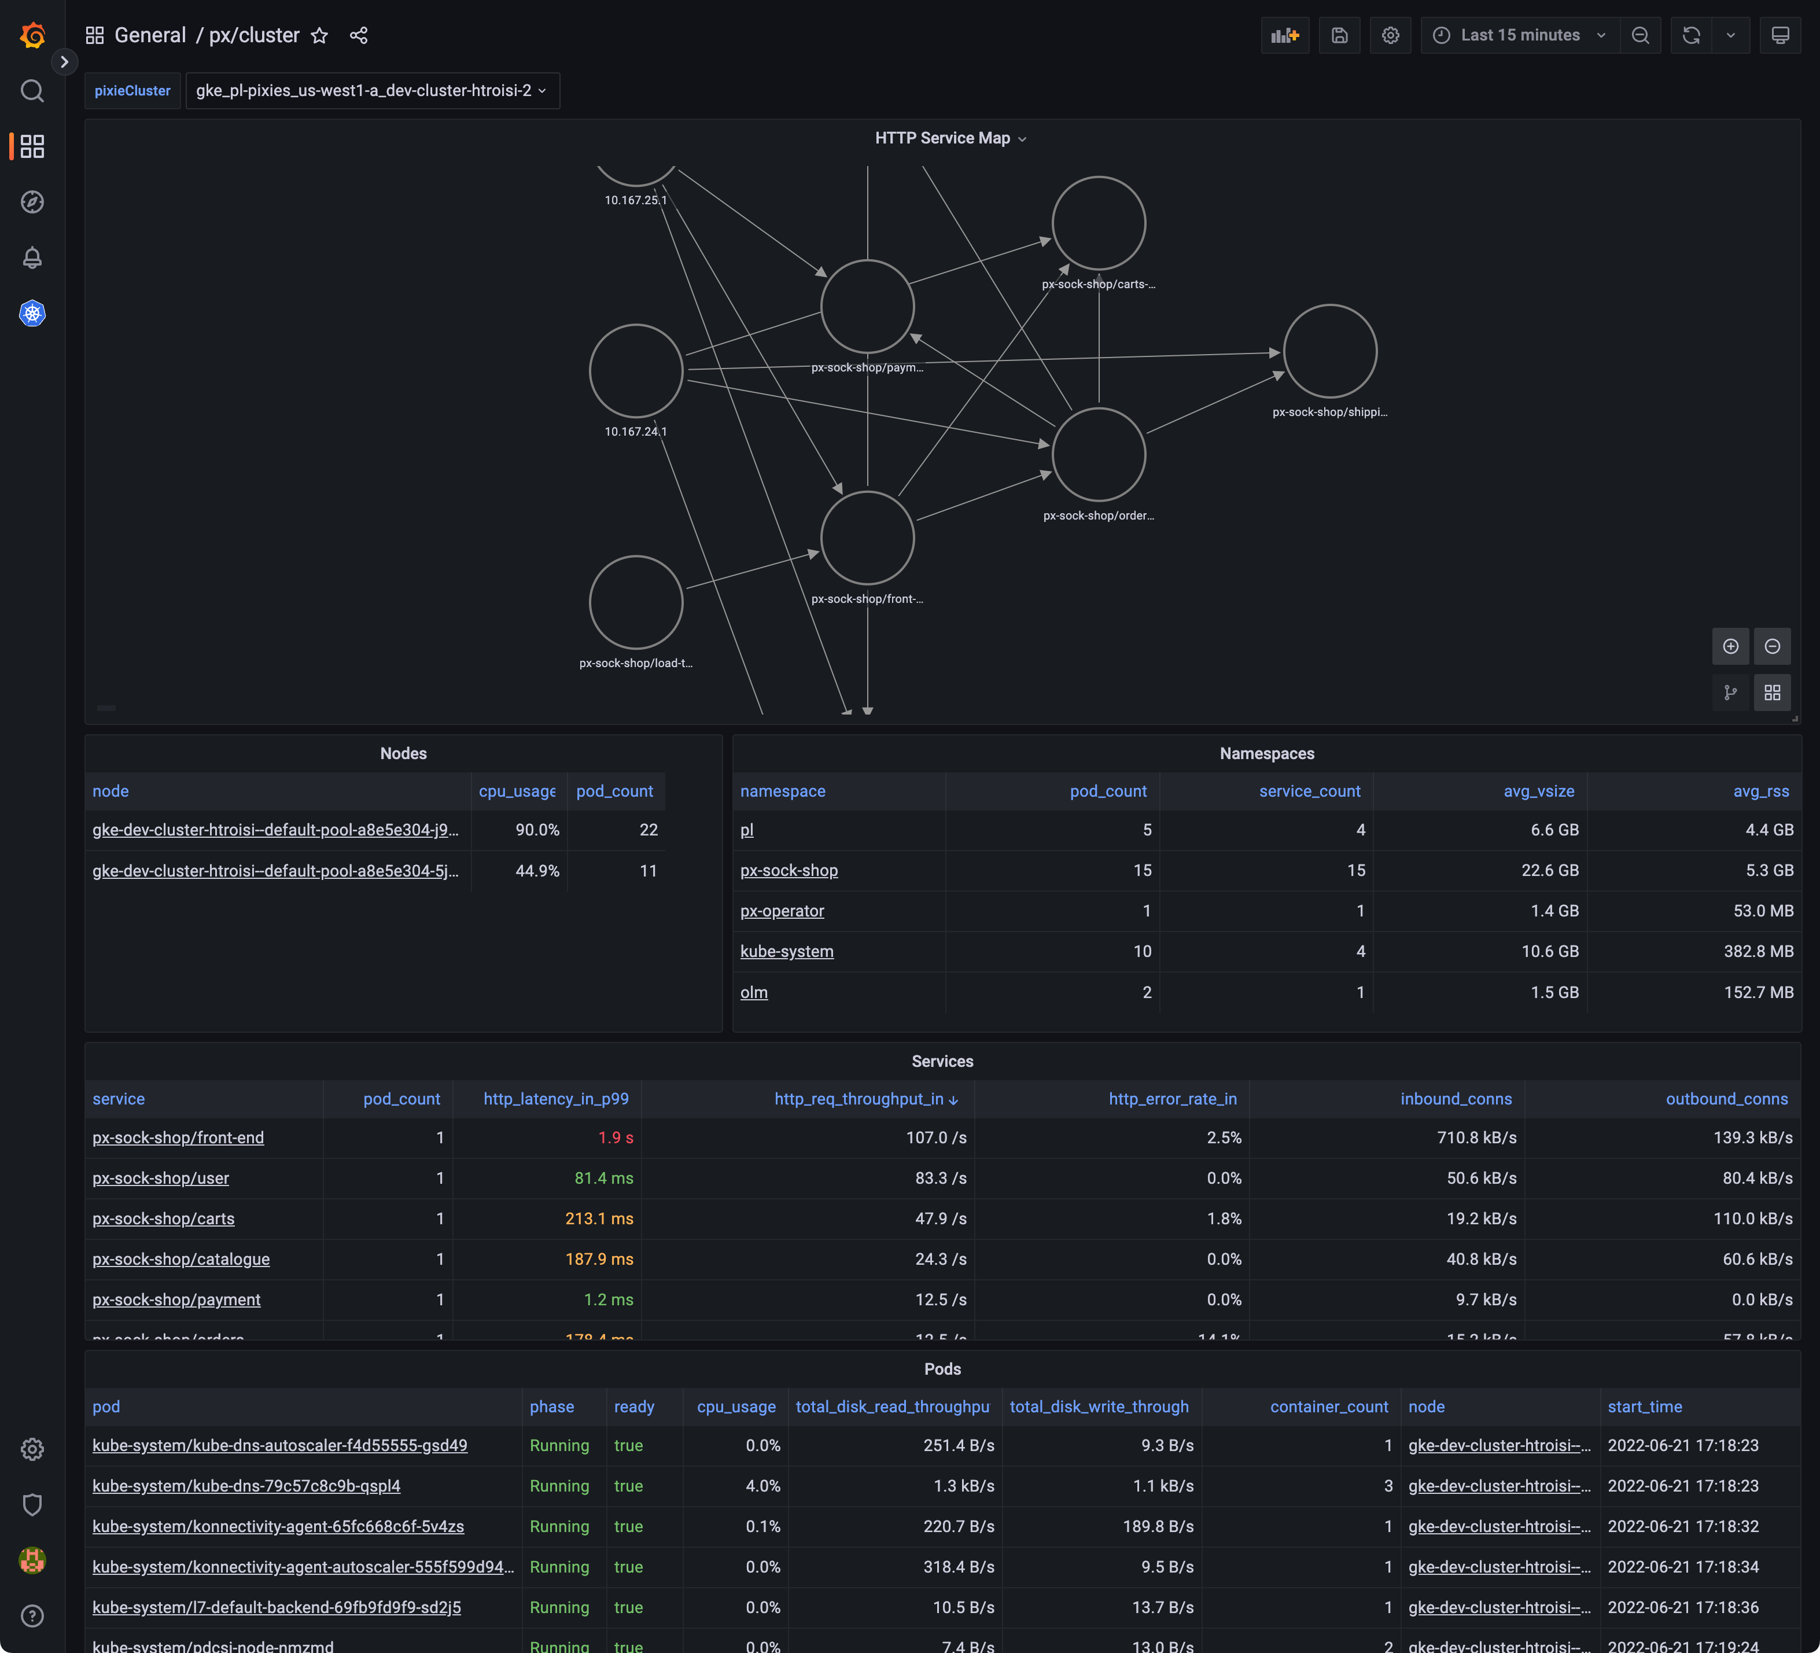
Task: Zoom in on the service map
Action: click(x=1730, y=646)
